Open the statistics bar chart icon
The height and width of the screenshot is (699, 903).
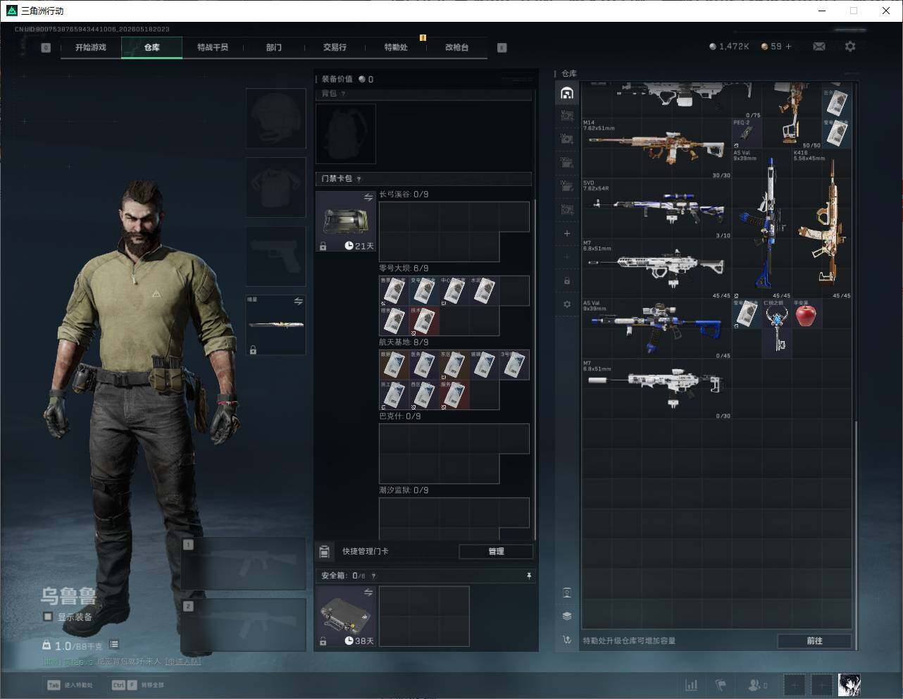coord(692,685)
